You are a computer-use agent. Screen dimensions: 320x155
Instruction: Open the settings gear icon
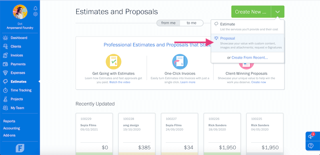36,14
